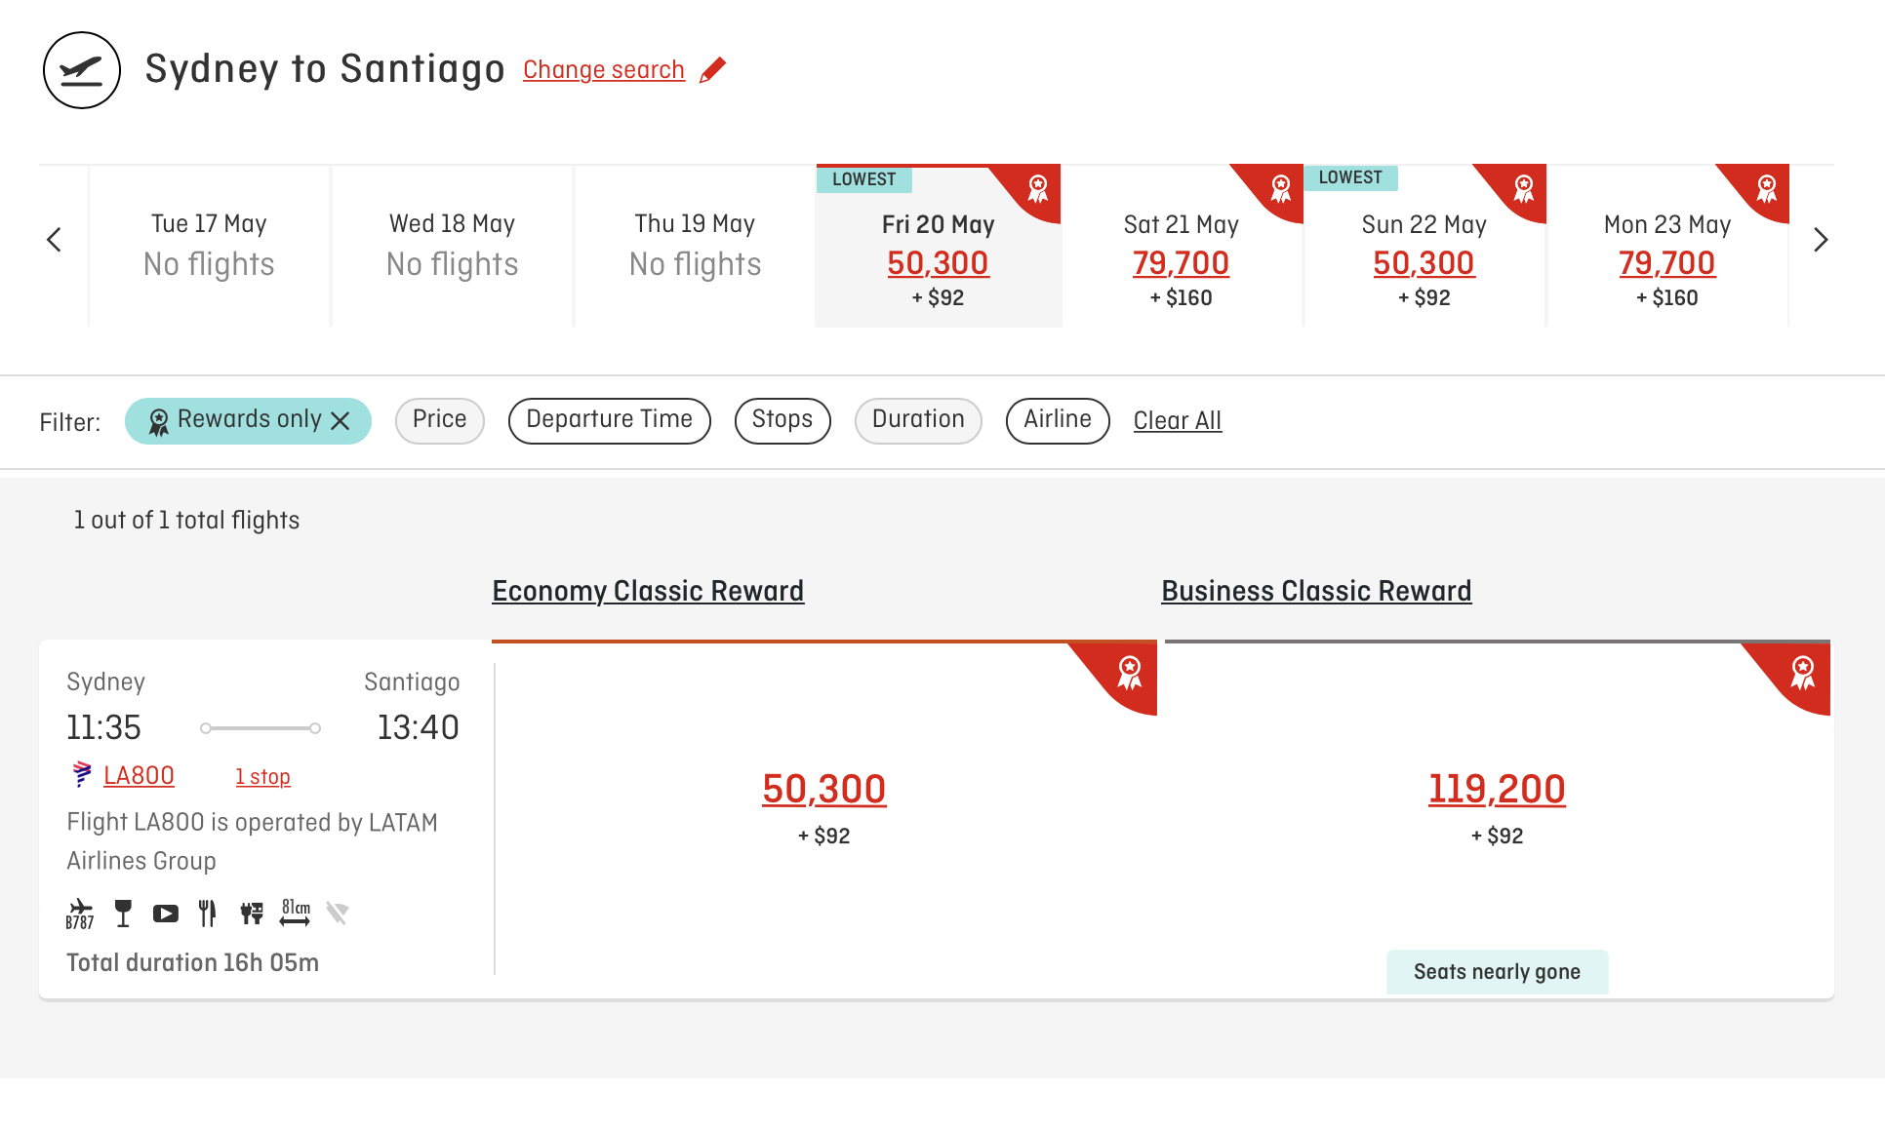Image resolution: width=1885 pixels, height=1129 pixels.
Task: Click reward ribbon badge on Sat 21 May
Action: tap(1281, 188)
